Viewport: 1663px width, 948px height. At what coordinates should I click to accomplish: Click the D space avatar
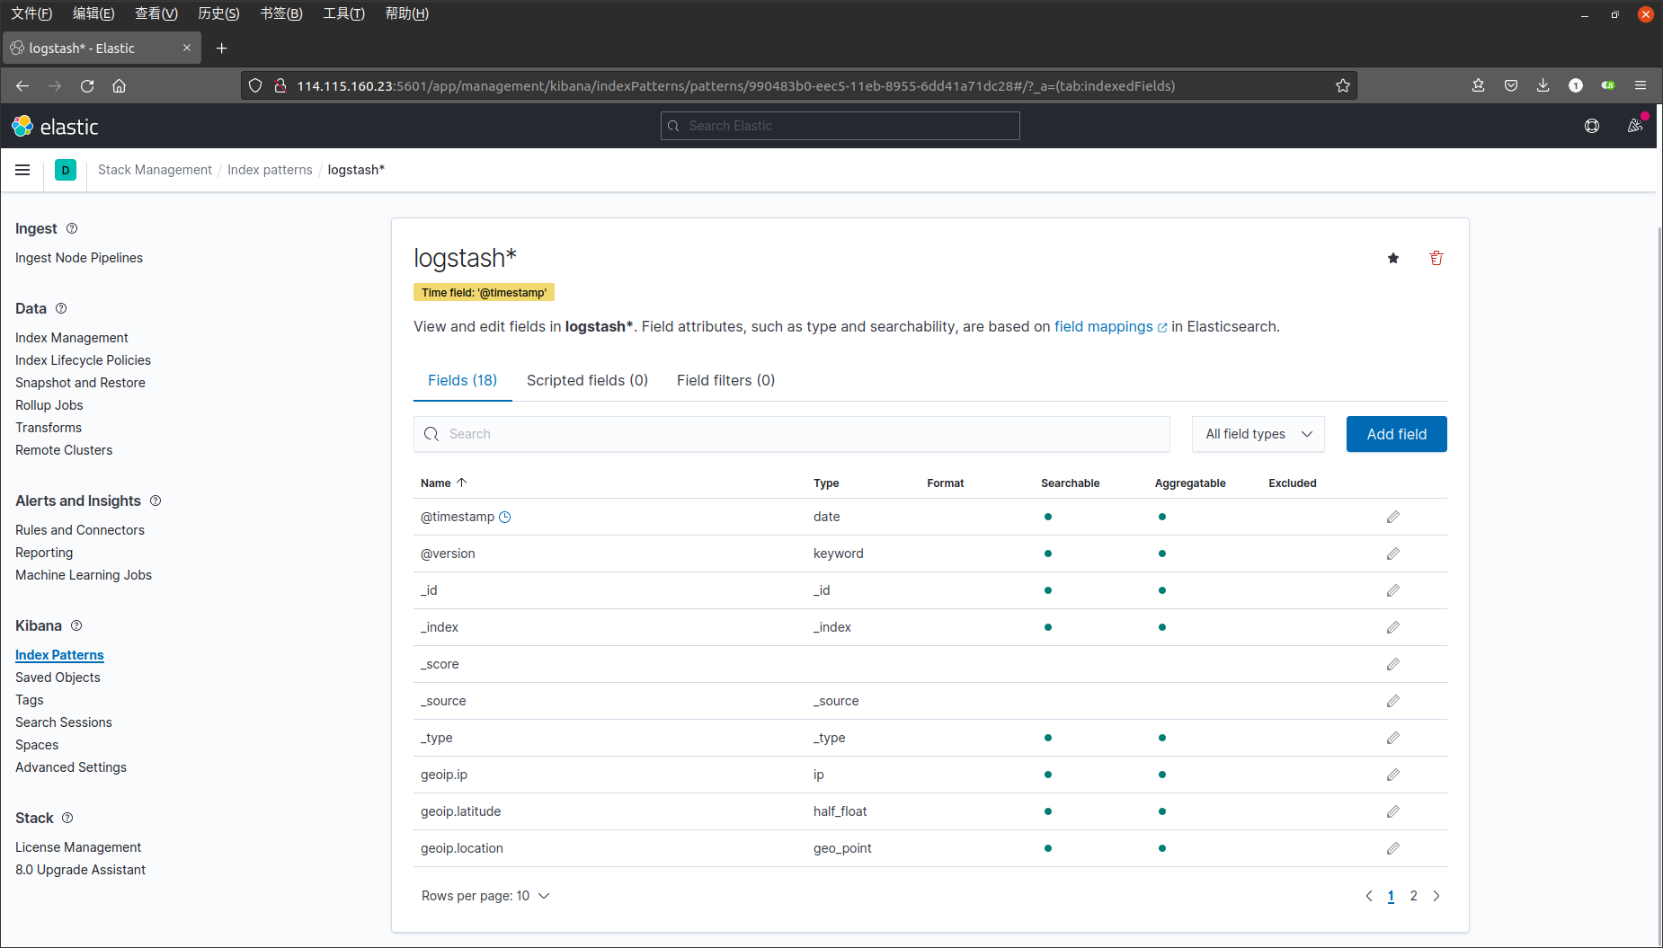pos(66,170)
